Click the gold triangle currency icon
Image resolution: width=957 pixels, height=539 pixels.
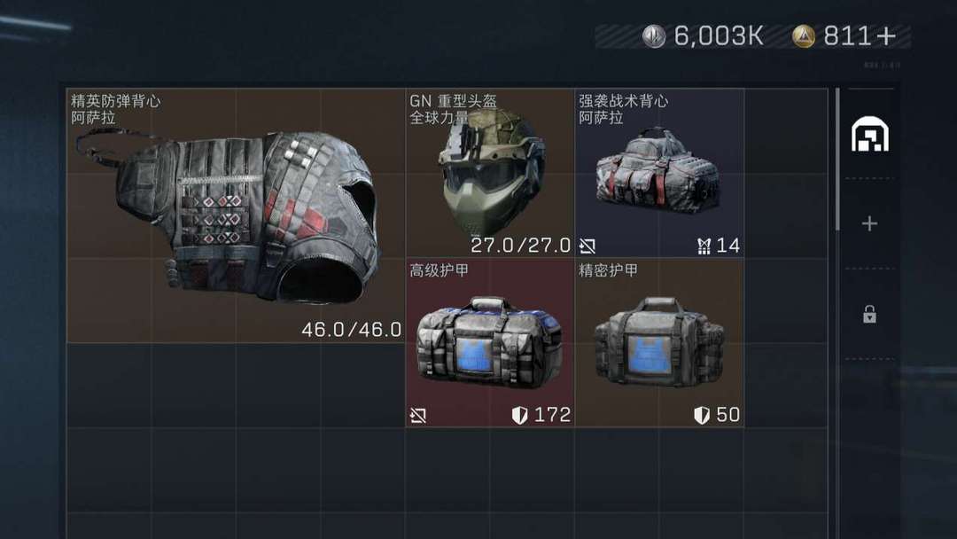coord(803,36)
